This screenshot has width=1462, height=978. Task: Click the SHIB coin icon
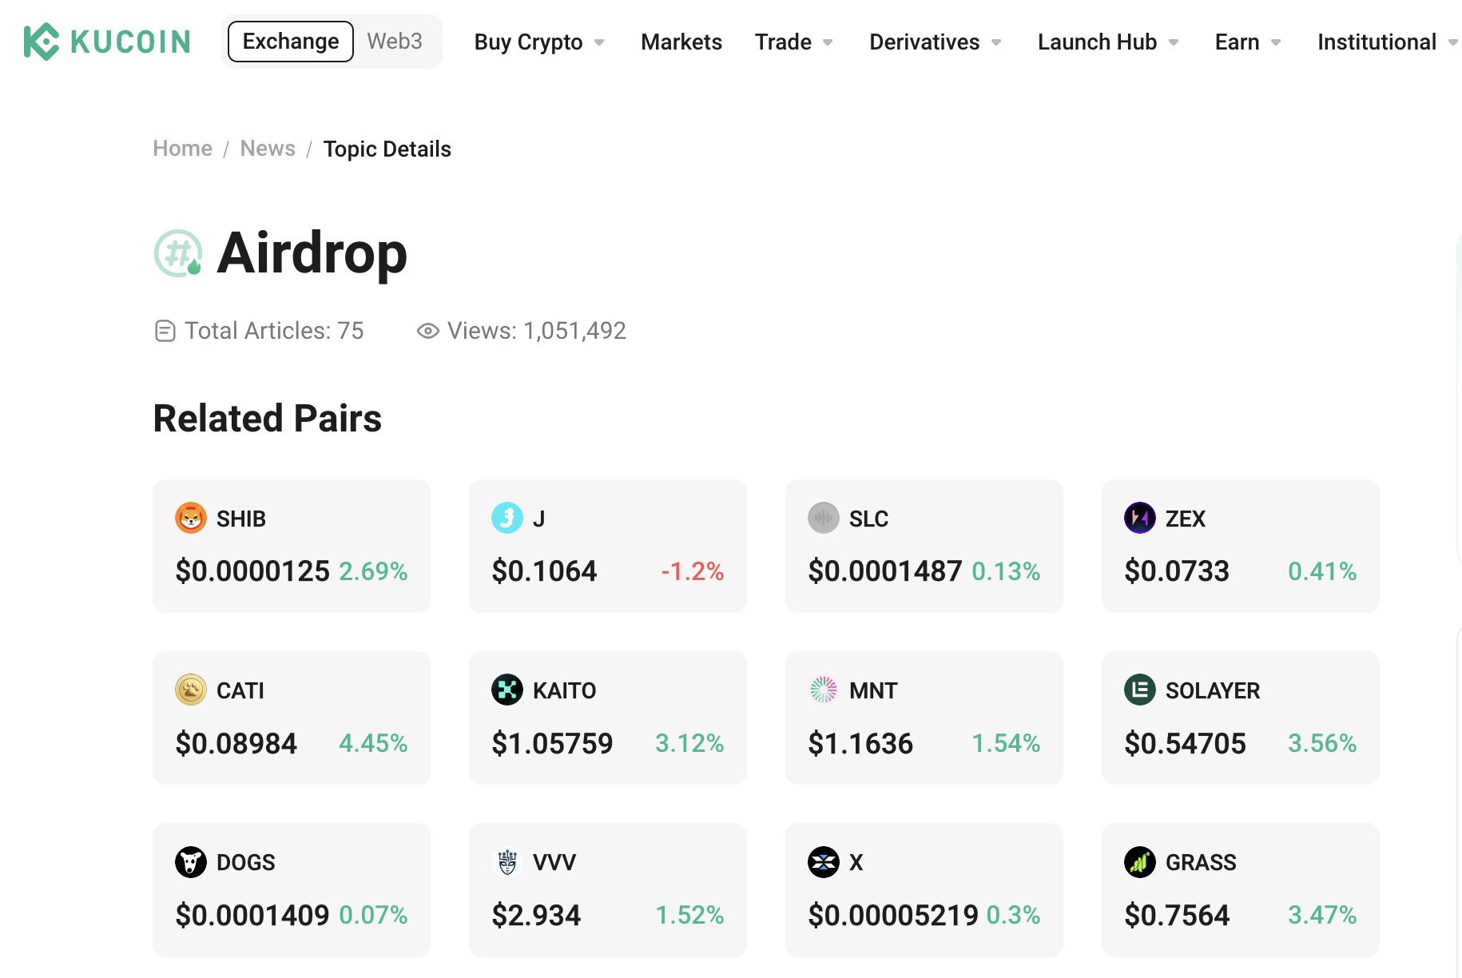click(191, 519)
